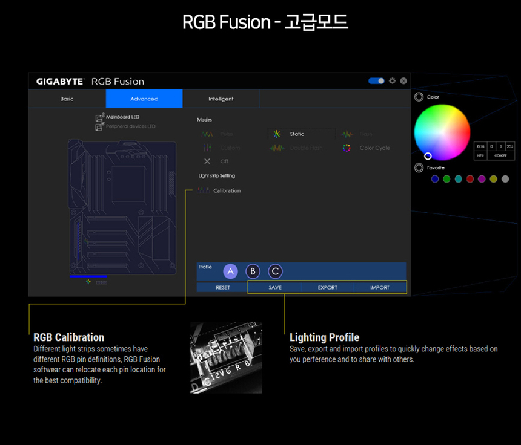
Task: Switch to profile B
Action: (x=253, y=271)
